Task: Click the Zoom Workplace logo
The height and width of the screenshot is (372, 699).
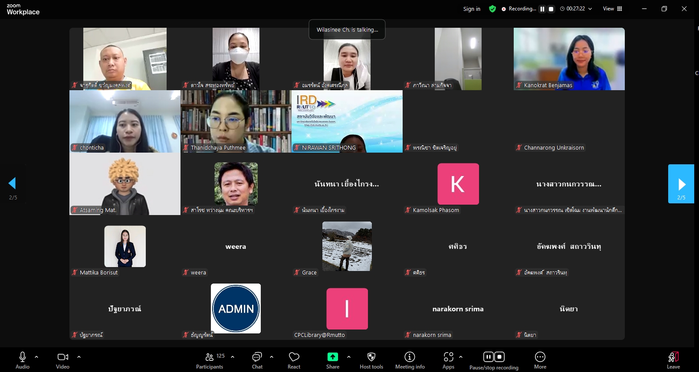Action: [23, 9]
